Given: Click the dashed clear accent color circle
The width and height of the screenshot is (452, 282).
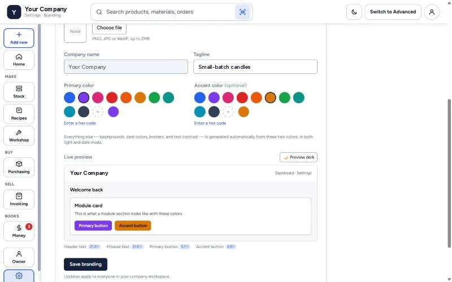Looking at the screenshot, I should [228, 112].
